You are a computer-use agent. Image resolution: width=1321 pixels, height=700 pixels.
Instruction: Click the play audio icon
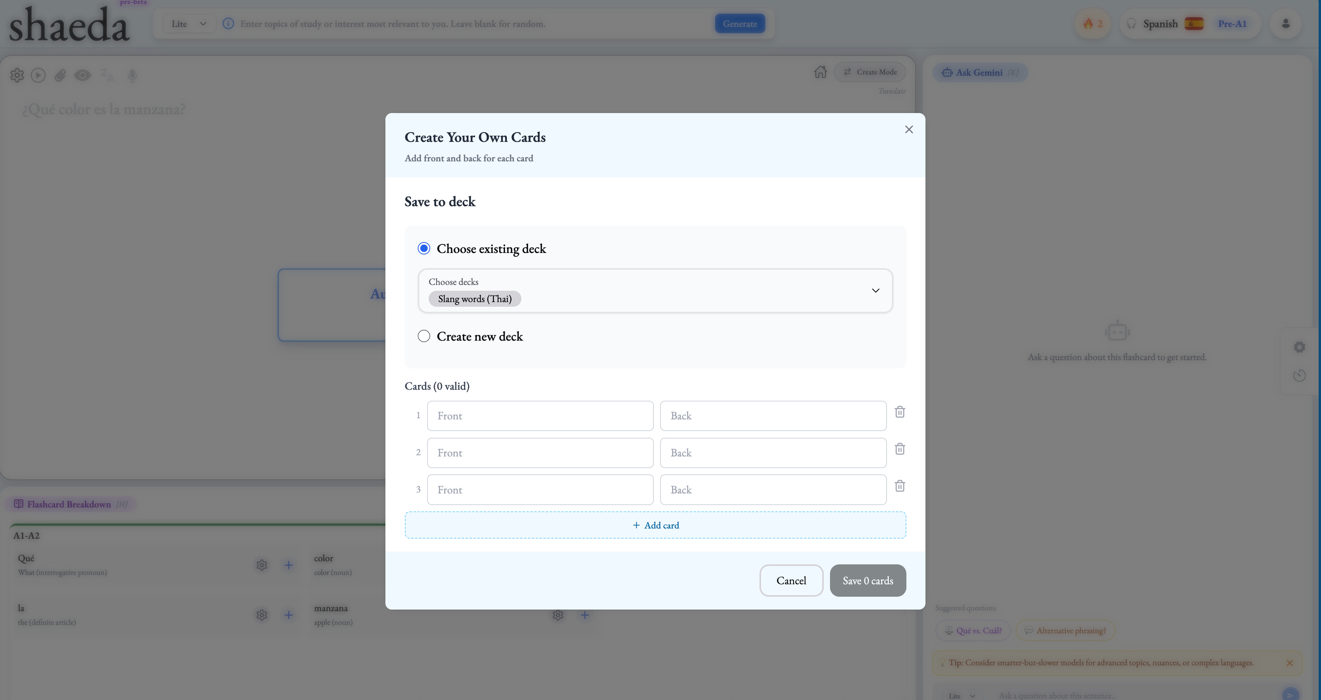click(38, 76)
